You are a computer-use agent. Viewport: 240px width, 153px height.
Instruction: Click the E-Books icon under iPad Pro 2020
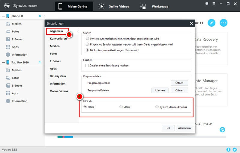[x=8, y=86]
